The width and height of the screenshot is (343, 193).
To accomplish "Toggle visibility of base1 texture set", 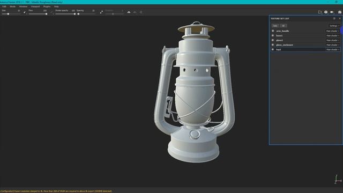I will pyautogui.click(x=273, y=35).
